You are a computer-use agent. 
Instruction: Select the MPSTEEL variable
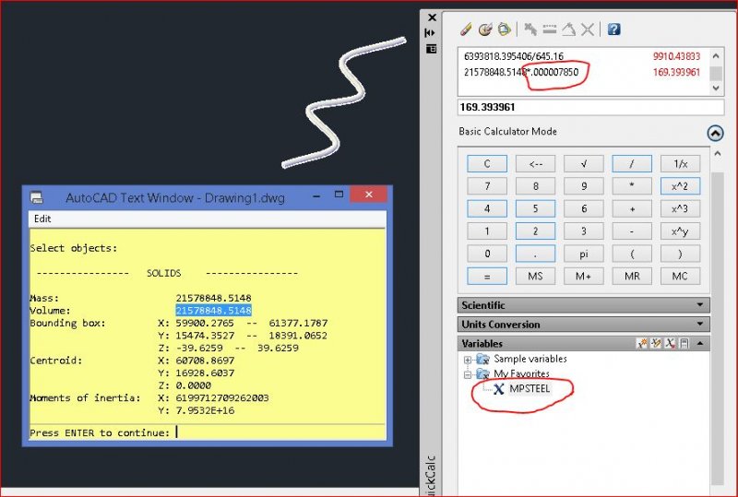tap(530, 389)
